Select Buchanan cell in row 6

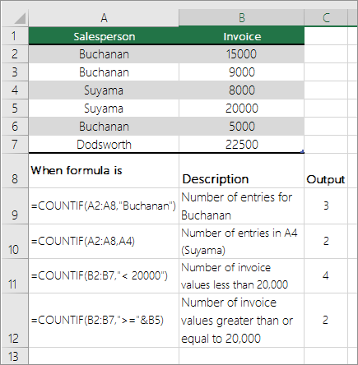104,127
